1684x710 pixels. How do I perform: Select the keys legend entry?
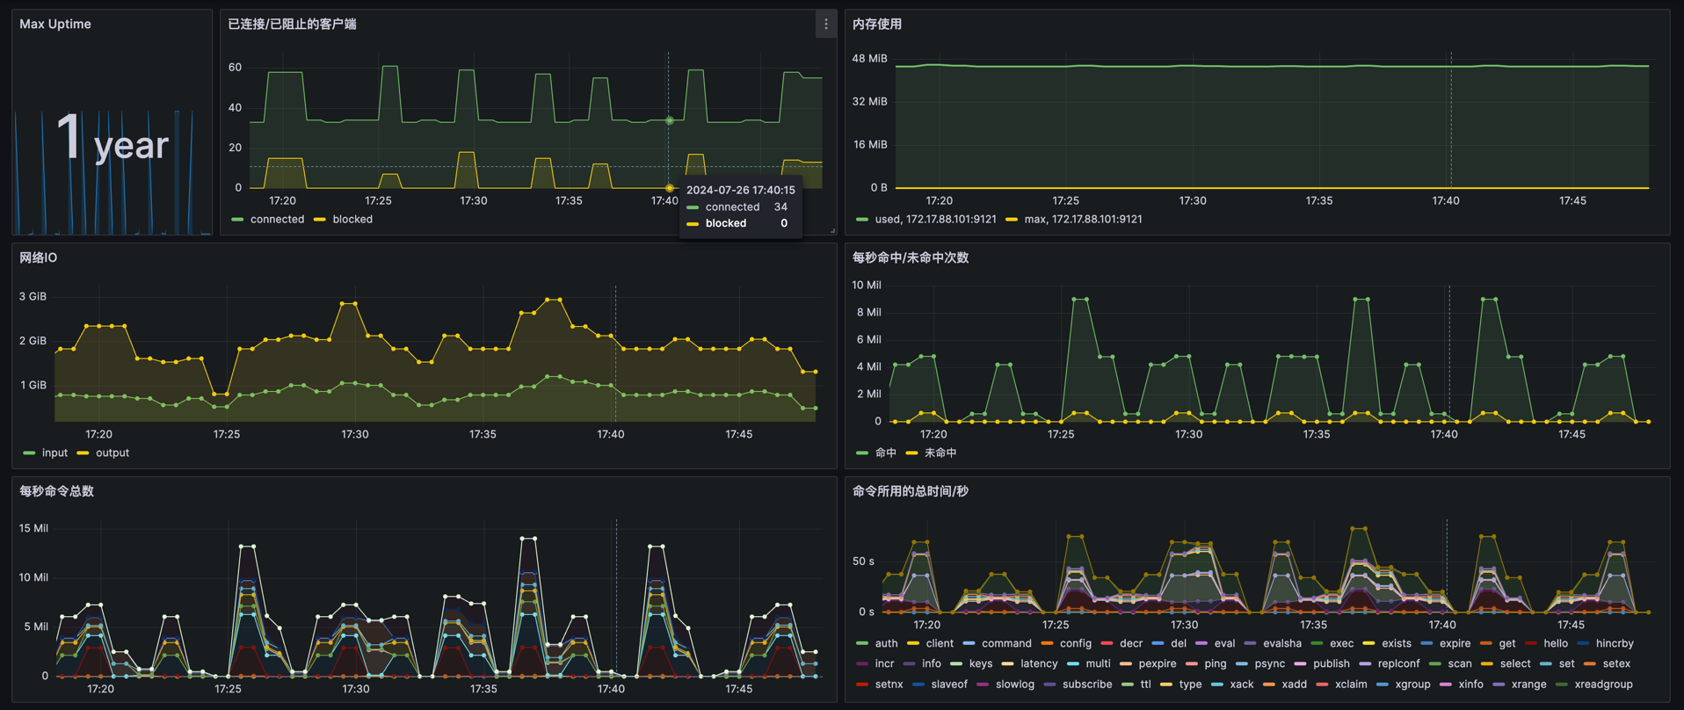click(x=981, y=664)
